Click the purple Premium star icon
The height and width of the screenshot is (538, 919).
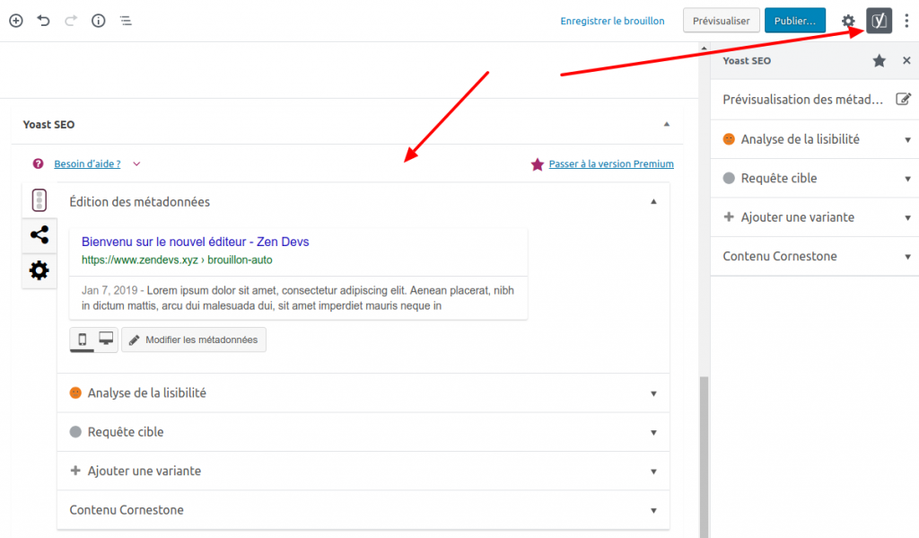(x=538, y=164)
